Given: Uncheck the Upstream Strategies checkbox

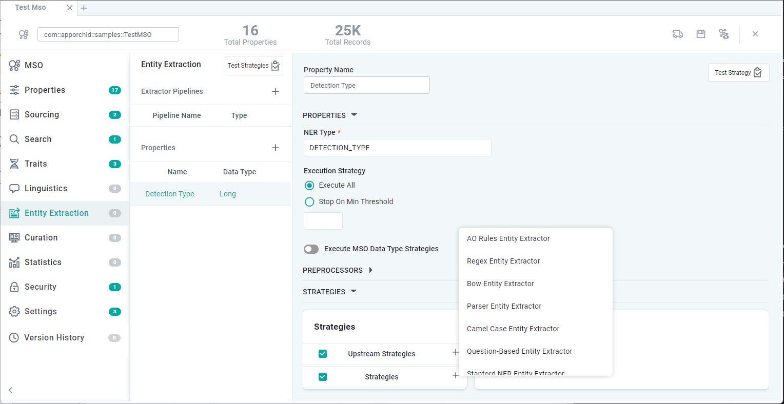Looking at the screenshot, I should (x=323, y=354).
